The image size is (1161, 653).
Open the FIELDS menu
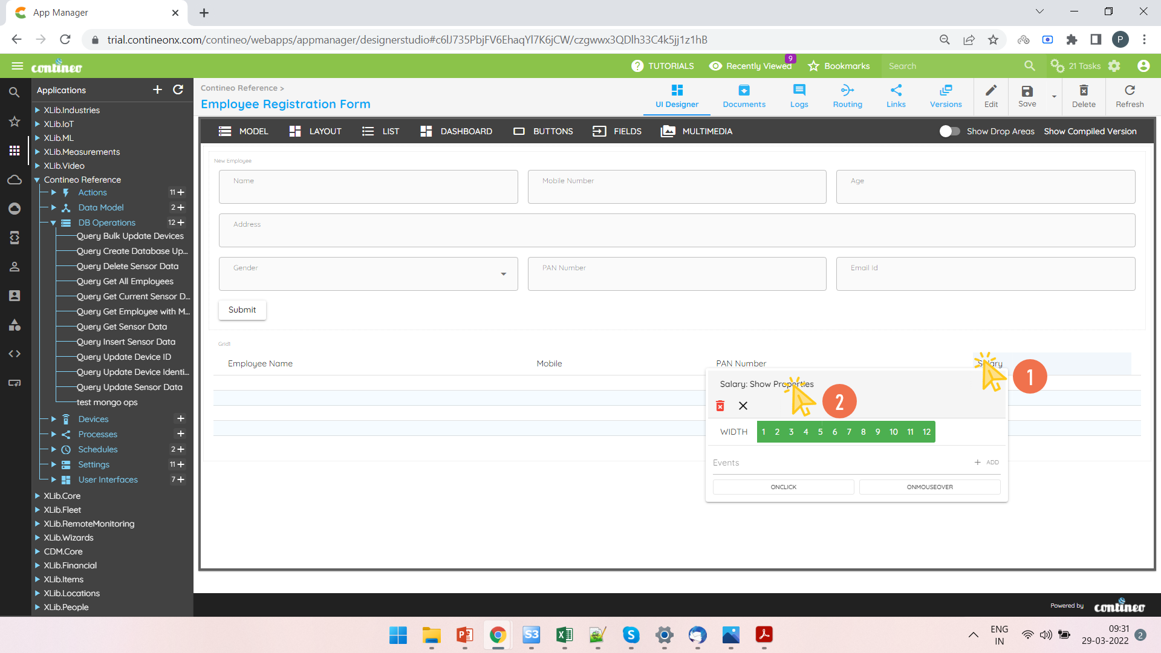tap(617, 131)
